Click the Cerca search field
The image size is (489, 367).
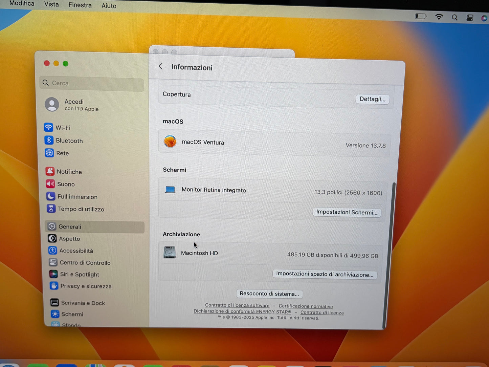[x=92, y=83]
